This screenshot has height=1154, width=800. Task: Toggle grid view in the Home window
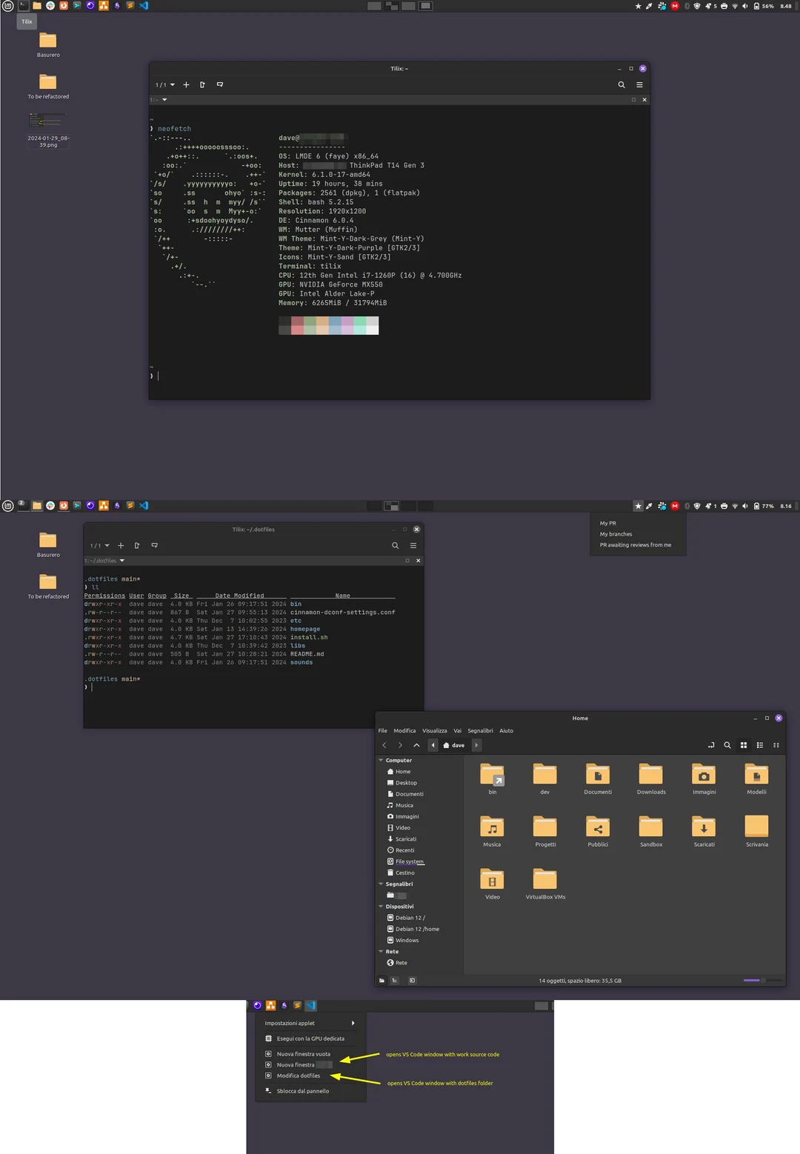tap(744, 745)
